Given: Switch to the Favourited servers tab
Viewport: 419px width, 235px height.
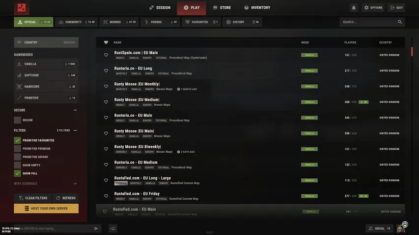Looking at the screenshot, I should click(201, 22).
